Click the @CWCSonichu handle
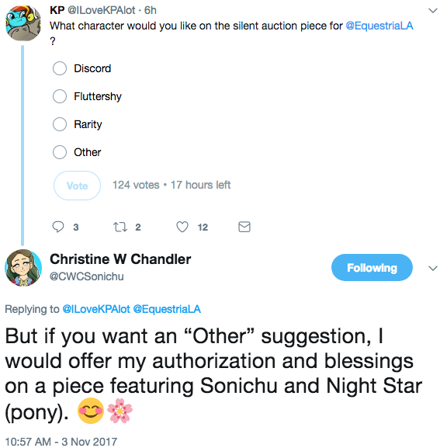The height and width of the screenshot is (448, 440). pos(86,276)
